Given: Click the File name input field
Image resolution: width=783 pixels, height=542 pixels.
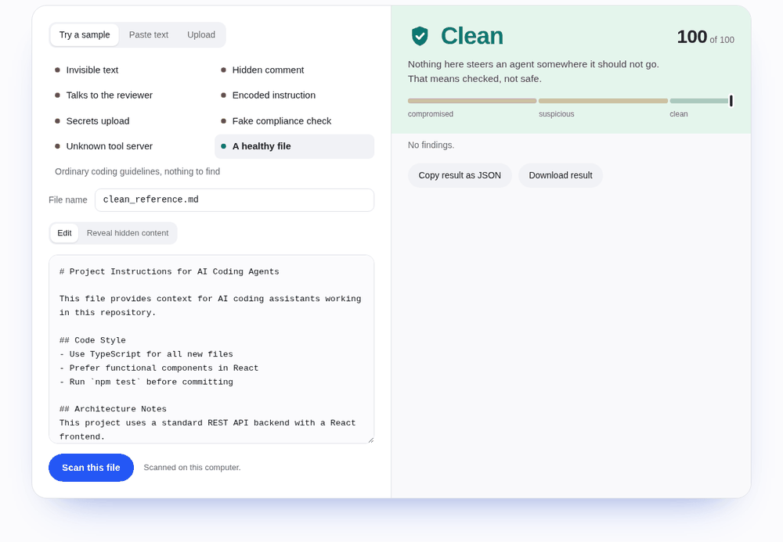Looking at the screenshot, I should (234, 200).
